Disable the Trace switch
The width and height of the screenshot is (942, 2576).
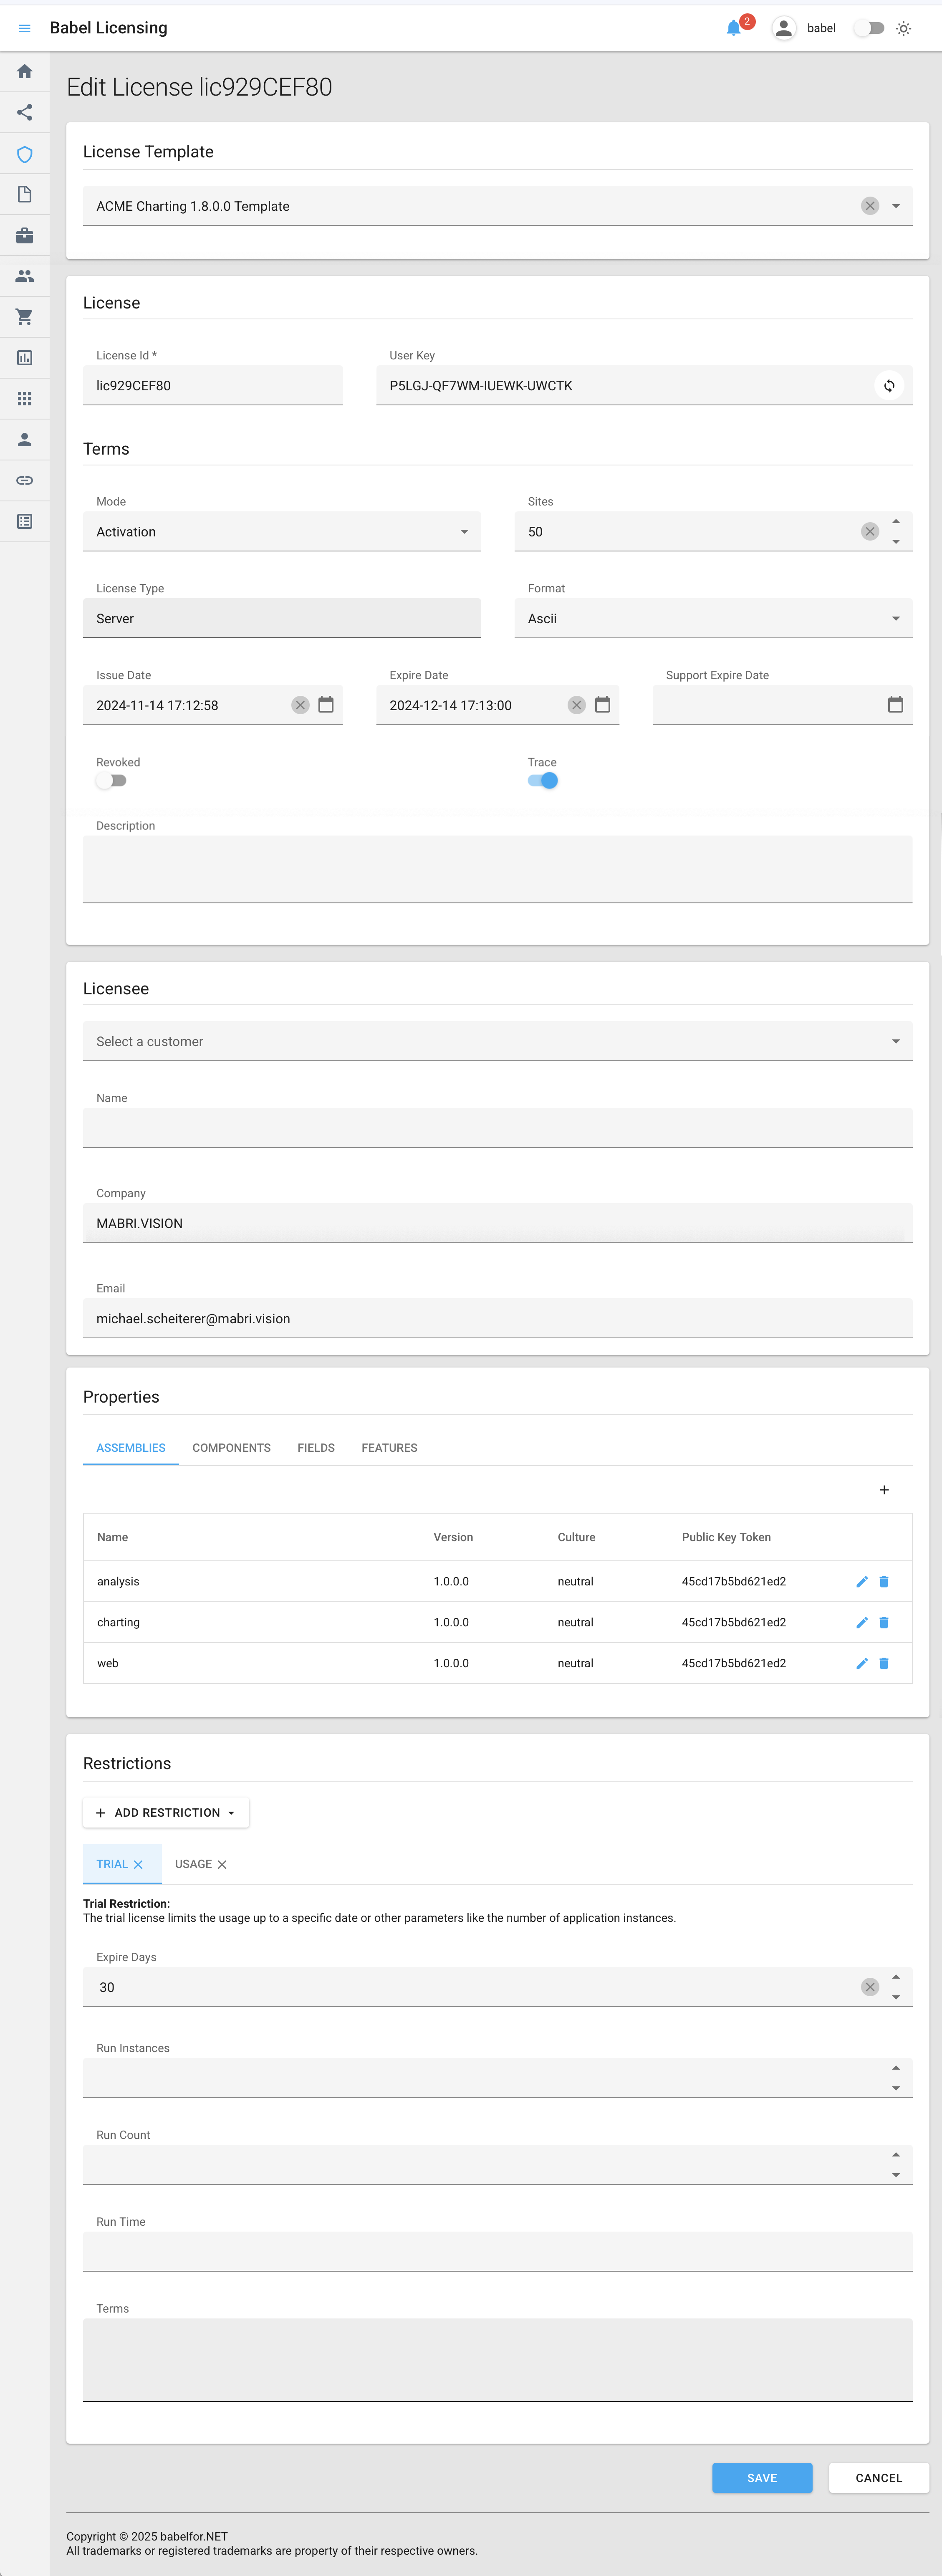[543, 781]
